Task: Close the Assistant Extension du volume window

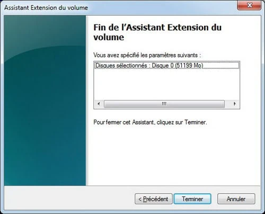Action: pos(249,5)
